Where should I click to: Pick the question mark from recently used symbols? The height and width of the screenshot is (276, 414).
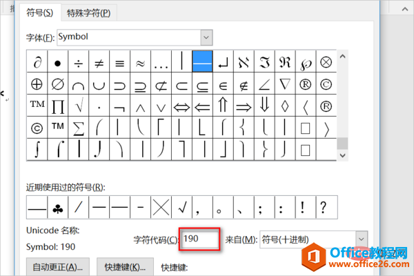tap(326, 207)
